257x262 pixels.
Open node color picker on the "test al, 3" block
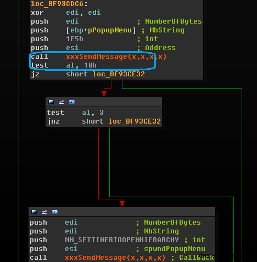(x=51, y=102)
